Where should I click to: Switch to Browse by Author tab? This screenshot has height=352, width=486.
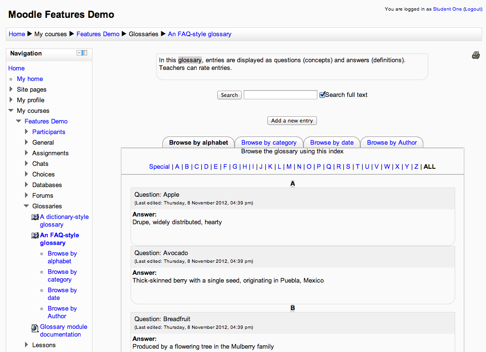click(392, 142)
